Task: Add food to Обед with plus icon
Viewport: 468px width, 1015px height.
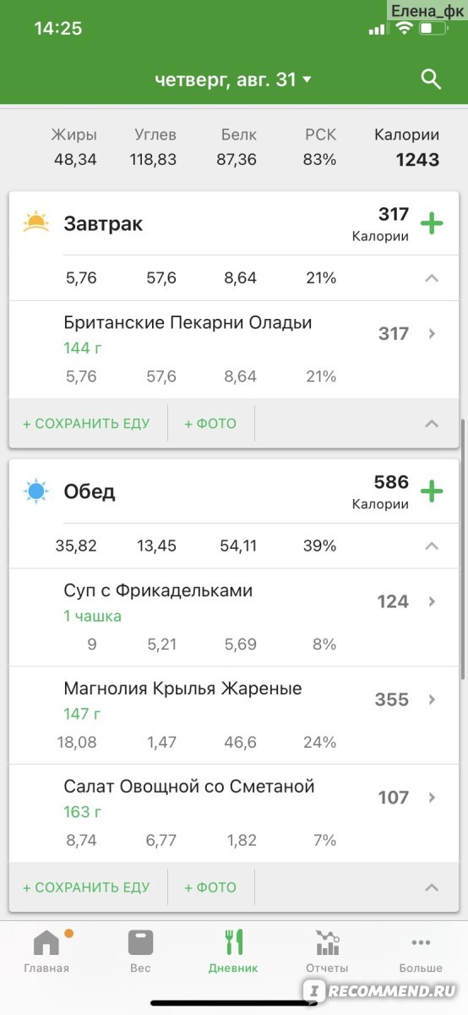Action: click(x=432, y=491)
